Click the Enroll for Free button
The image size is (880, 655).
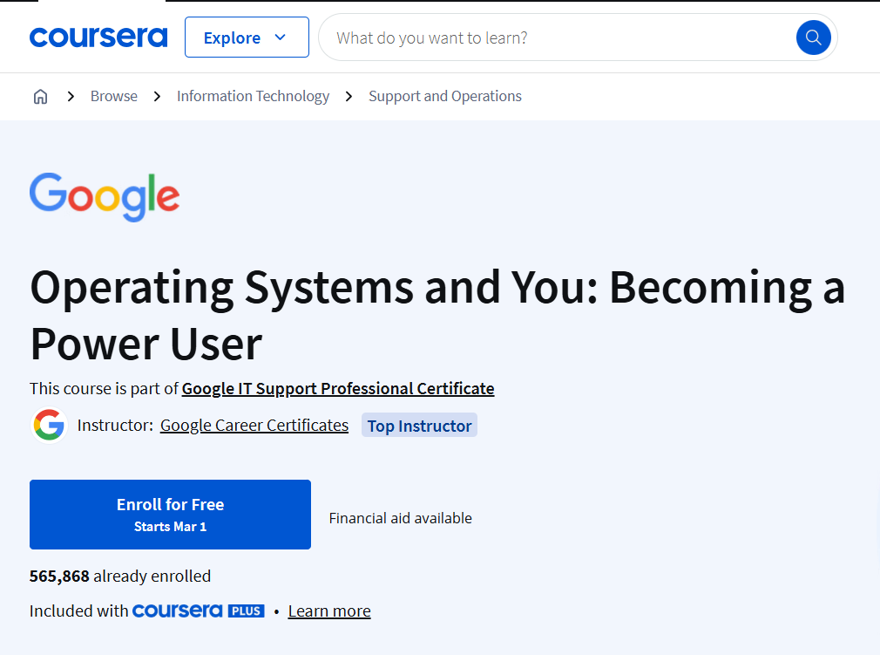pos(170,514)
